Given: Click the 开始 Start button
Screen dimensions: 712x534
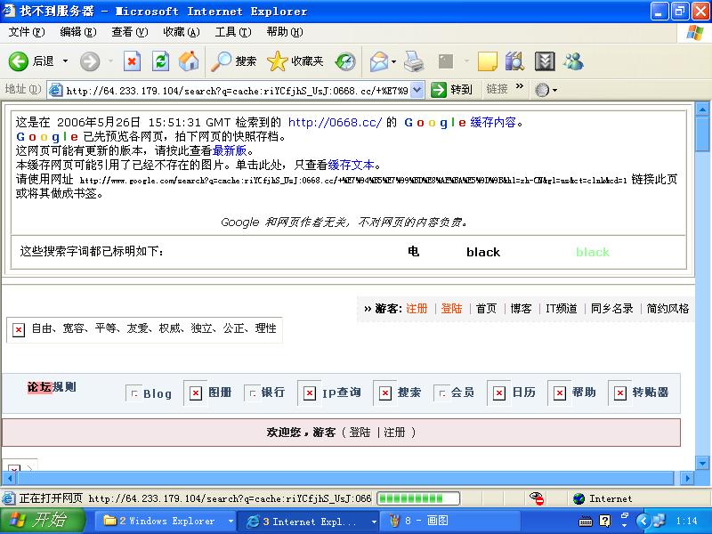Looking at the screenshot, I should coord(43,521).
